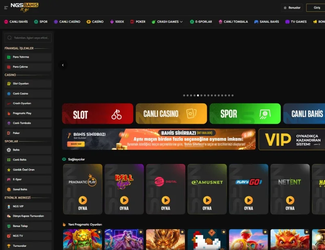Open the Bahis Sihirbazı promo banner
The width and height of the screenshot is (325, 250).
coord(159,139)
